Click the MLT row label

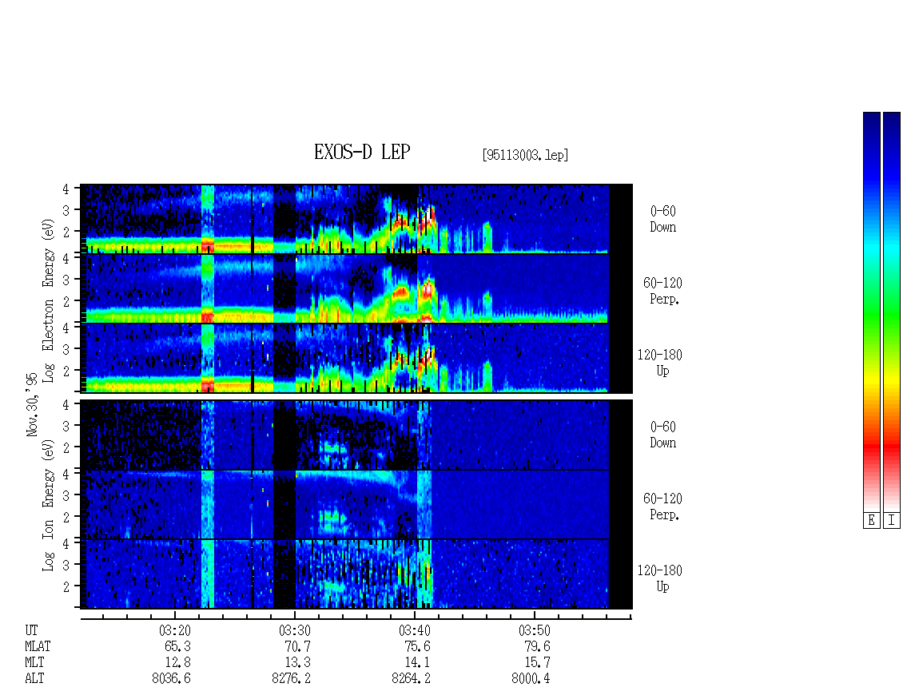point(34,663)
